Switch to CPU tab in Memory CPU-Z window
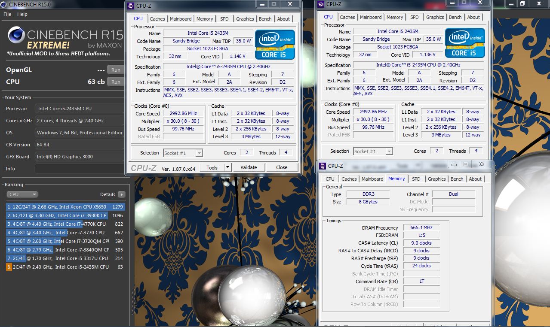The width and height of the screenshot is (550, 327). [x=330, y=179]
